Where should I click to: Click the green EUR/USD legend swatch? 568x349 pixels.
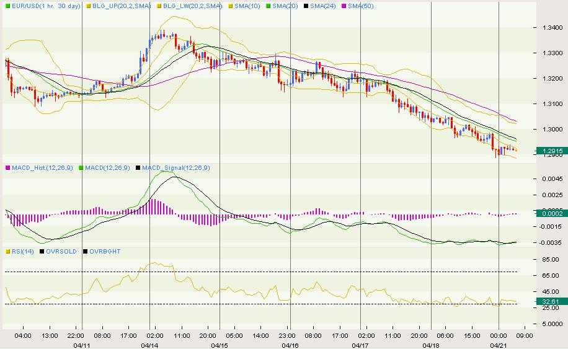(7, 6)
